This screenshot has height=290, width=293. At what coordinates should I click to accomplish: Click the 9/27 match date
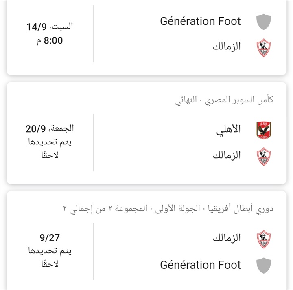50,238
